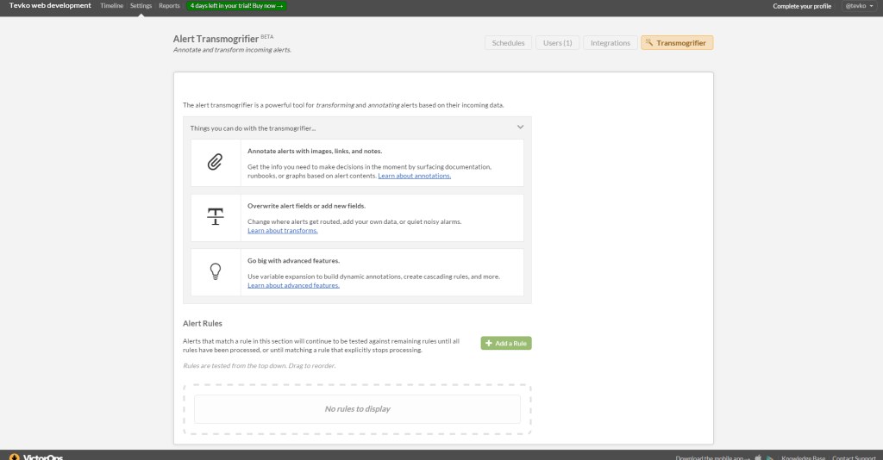Open Timeline in the top navigation
The image size is (883, 460).
111,6
